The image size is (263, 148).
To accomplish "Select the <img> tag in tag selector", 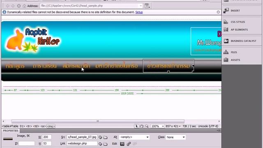I will click(51, 126).
